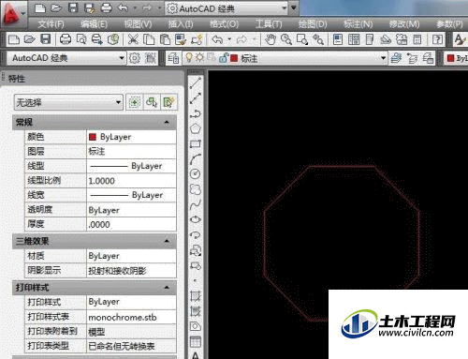Viewport: 468px width, 359px height.
Task: Select the Rectangle tool
Action: click(196, 143)
